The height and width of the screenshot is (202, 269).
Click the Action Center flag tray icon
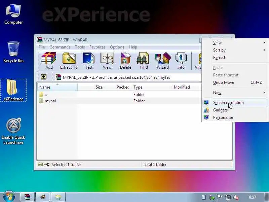tap(220, 198)
